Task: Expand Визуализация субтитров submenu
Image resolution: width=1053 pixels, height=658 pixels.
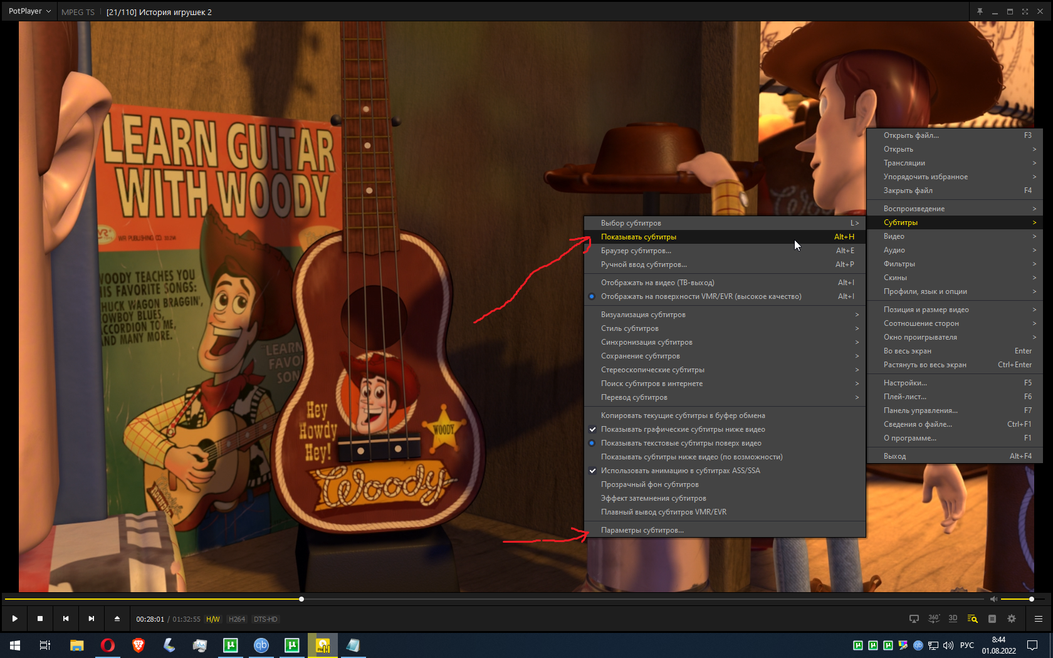Action: tap(725, 315)
